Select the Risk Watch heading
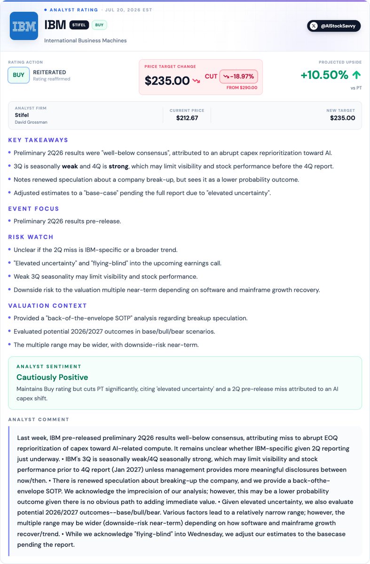This screenshot has width=370, height=564. [31, 237]
